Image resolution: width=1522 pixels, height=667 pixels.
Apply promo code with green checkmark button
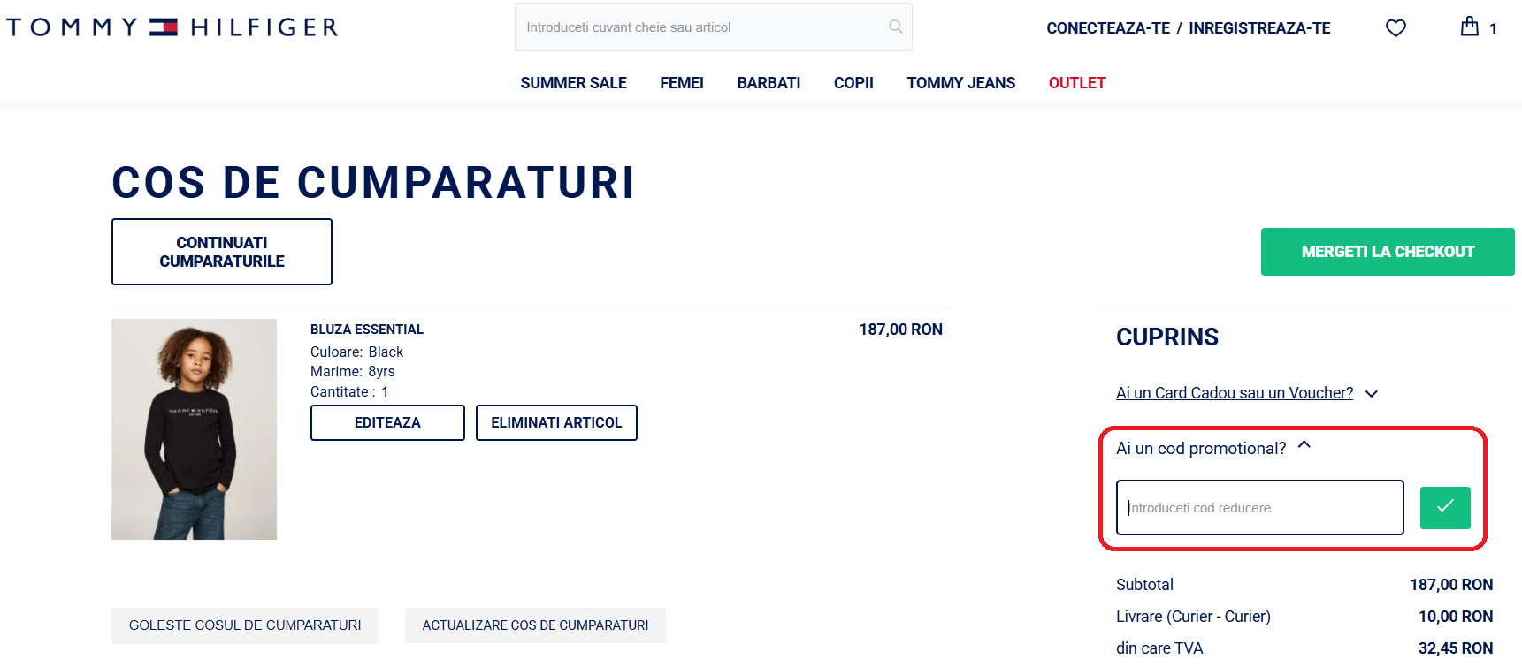pos(1444,507)
